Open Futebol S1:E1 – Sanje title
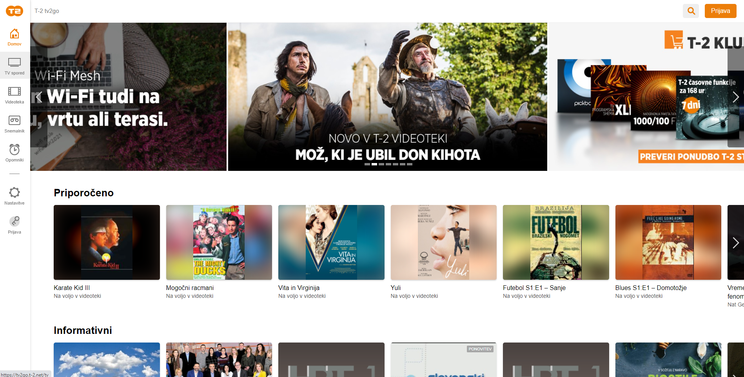The height and width of the screenshot is (377, 744). click(534, 288)
